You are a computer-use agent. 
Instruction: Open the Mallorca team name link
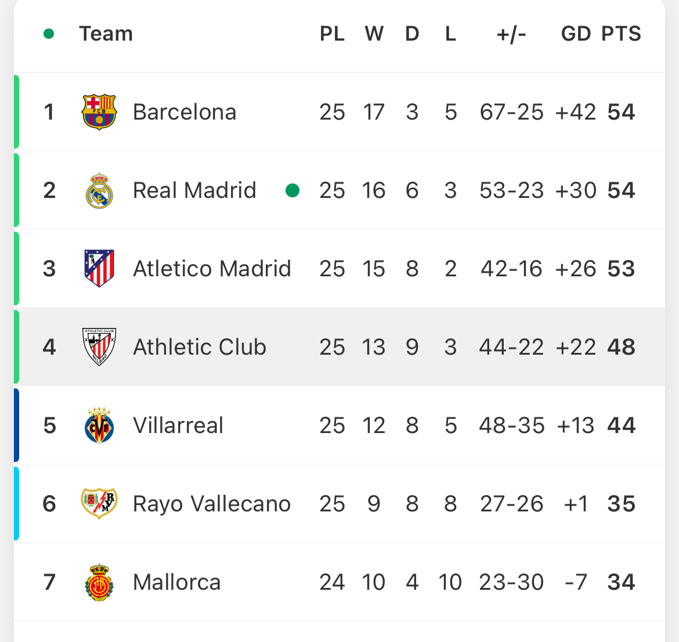(176, 582)
